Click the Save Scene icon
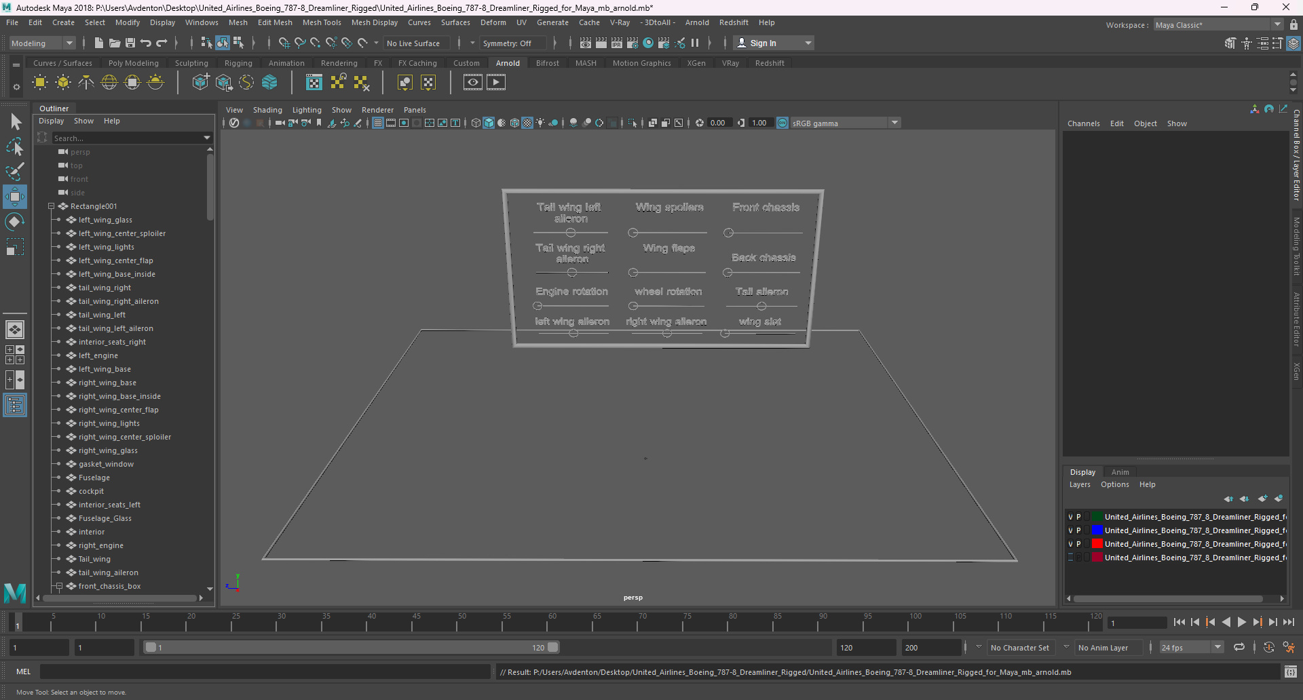 tap(130, 43)
